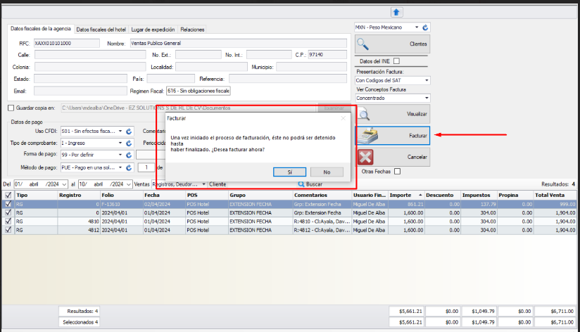Click No in the Facturar dialog
The width and height of the screenshot is (580, 332).
pyautogui.click(x=327, y=172)
